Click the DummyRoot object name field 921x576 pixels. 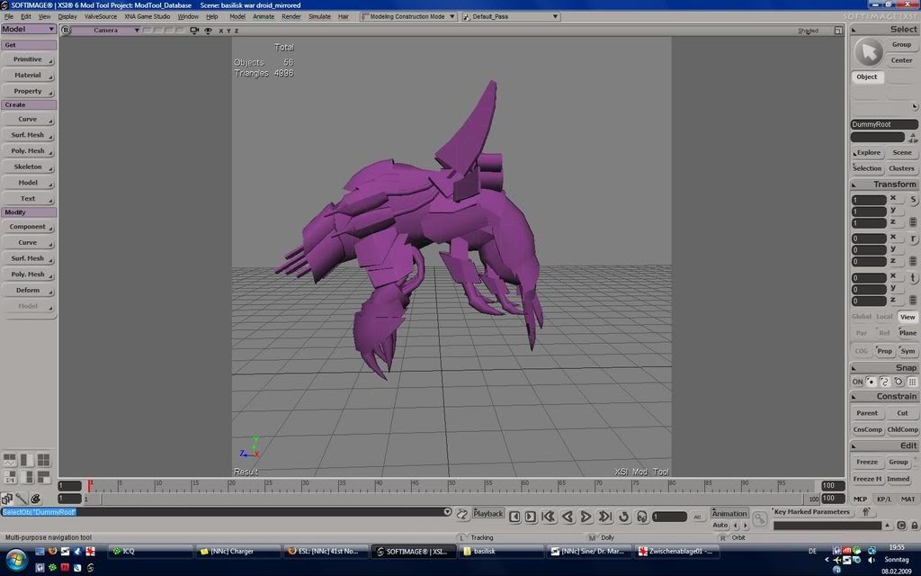(x=884, y=124)
